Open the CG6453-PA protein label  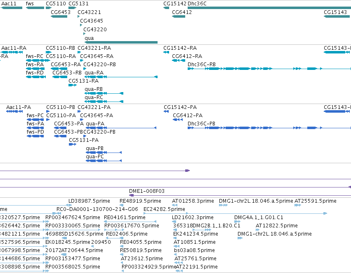69,124
